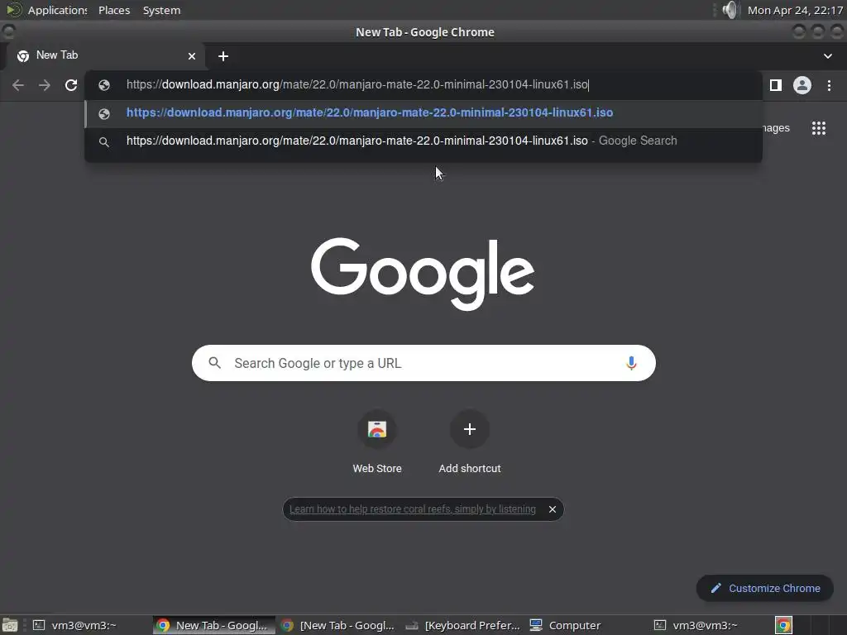
Task: Switch to bracketed [New Tab - Googl... taskbar item
Action: point(338,625)
